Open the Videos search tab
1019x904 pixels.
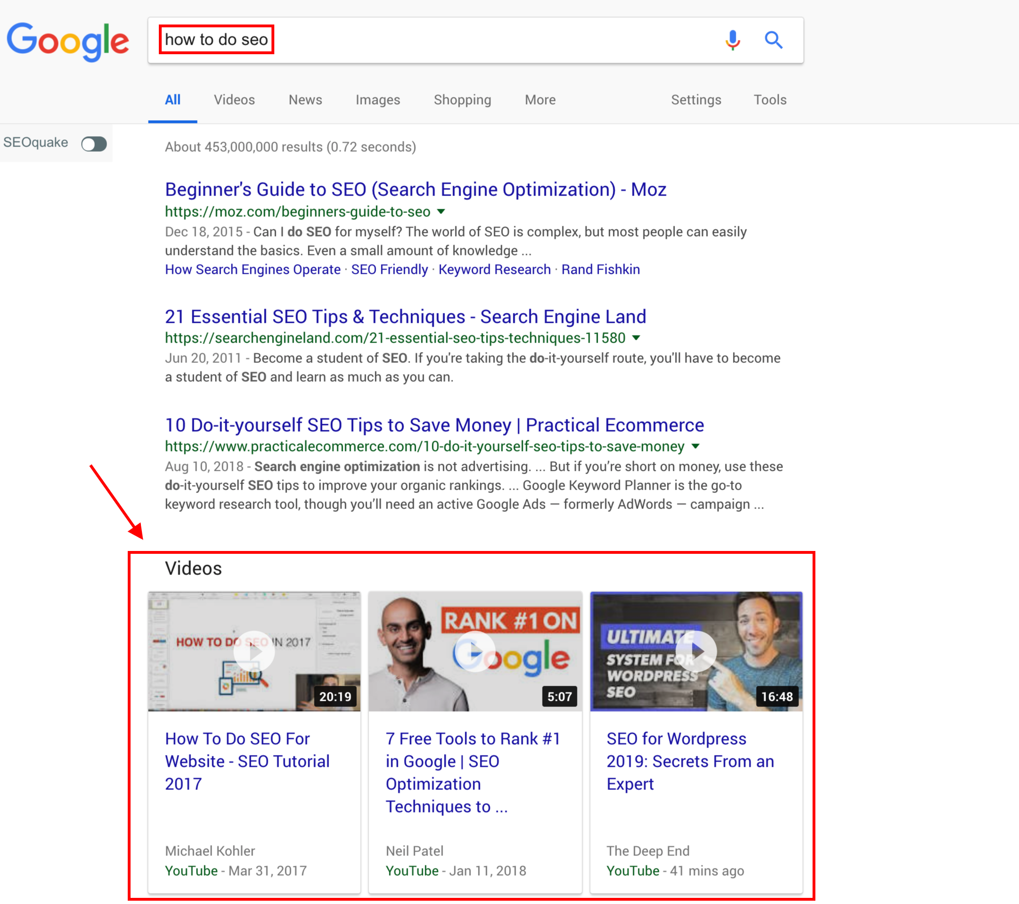(x=234, y=100)
